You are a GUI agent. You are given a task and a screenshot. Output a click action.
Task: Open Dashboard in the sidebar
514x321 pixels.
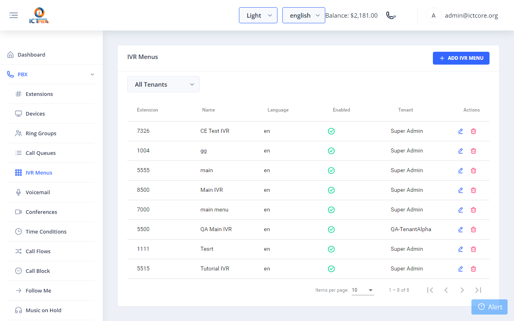(x=51, y=55)
